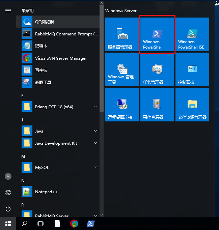Open 文件资源管理器 tile

pos(192,105)
